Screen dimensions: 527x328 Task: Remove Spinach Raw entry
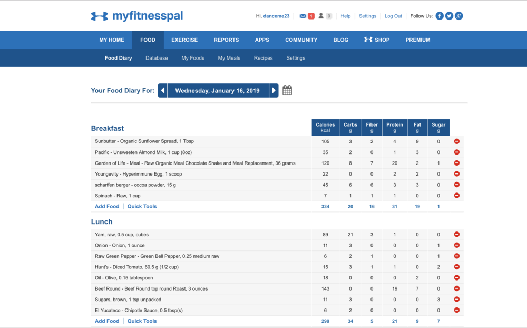[457, 196]
